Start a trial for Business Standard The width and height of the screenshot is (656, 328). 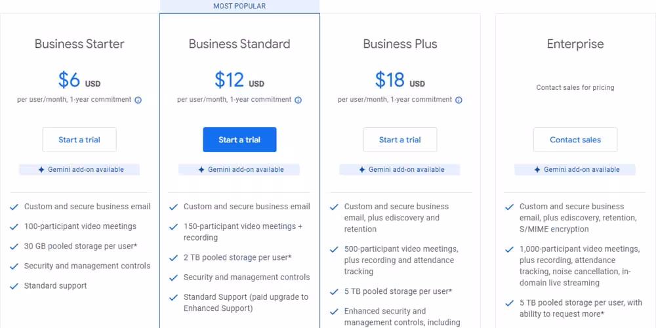click(x=239, y=140)
